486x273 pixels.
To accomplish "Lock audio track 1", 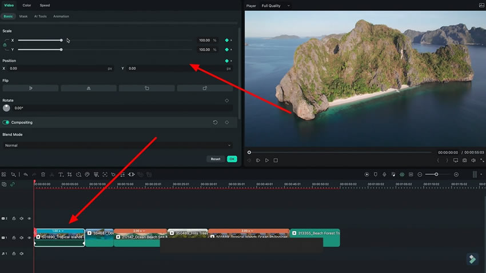I will coord(14,254).
